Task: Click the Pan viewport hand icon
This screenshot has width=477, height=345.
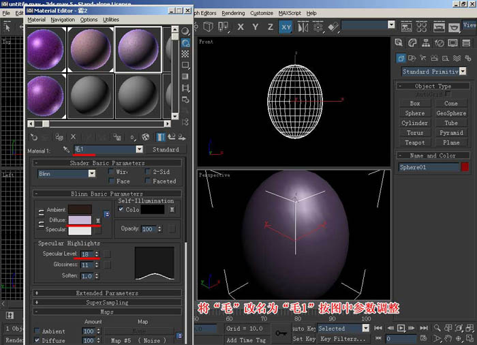Action: (x=448, y=338)
